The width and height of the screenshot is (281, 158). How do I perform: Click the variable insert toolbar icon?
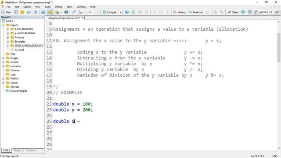74,12
